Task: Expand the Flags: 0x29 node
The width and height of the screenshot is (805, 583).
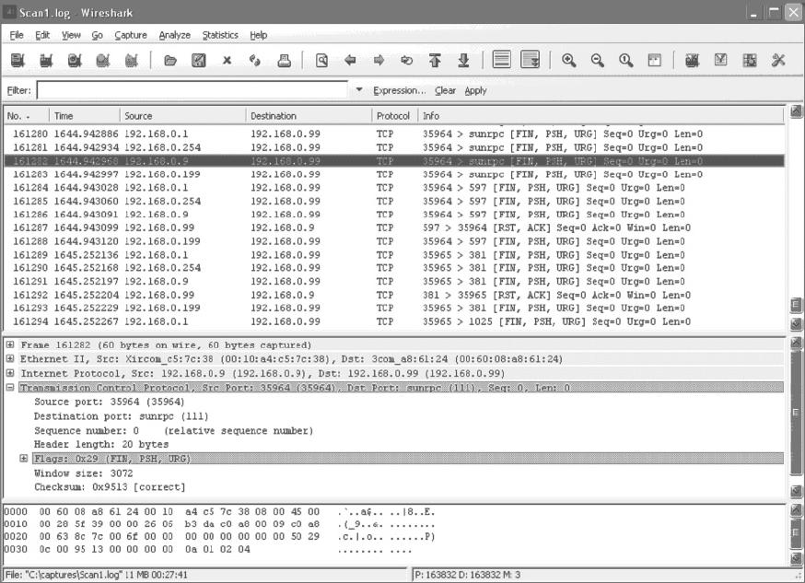Action: [x=24, y=459]
